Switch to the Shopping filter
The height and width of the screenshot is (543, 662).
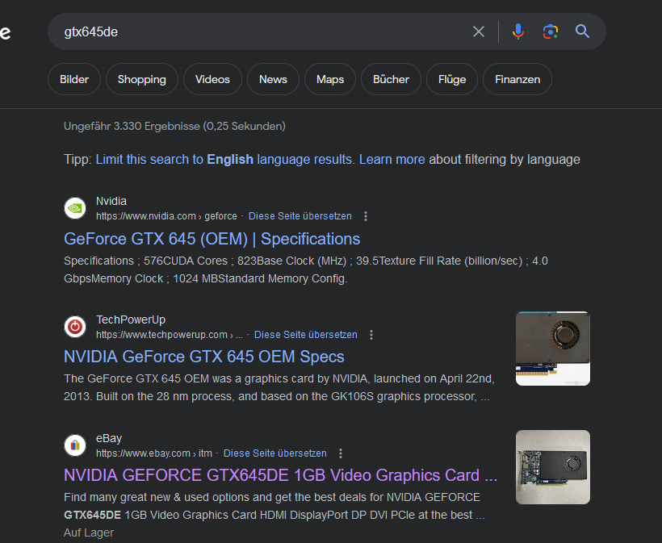click(142, 79)
